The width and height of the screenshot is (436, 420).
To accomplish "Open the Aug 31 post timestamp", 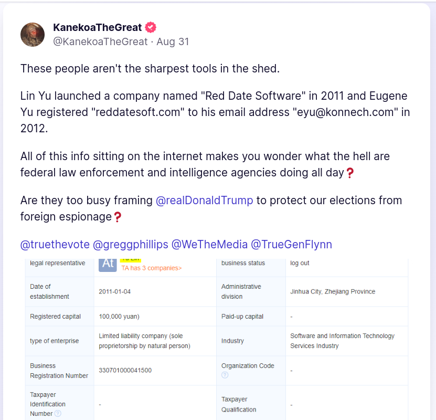I will click(173, 41).
